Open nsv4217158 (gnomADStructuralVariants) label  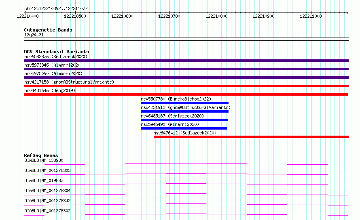tap(69, 82)
